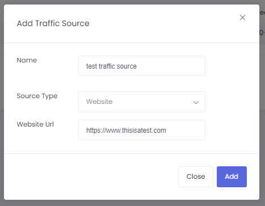Click the Name field label
The height and width of the screenshot is (206, 265).
pyautogui.click(x=27, y=60)
